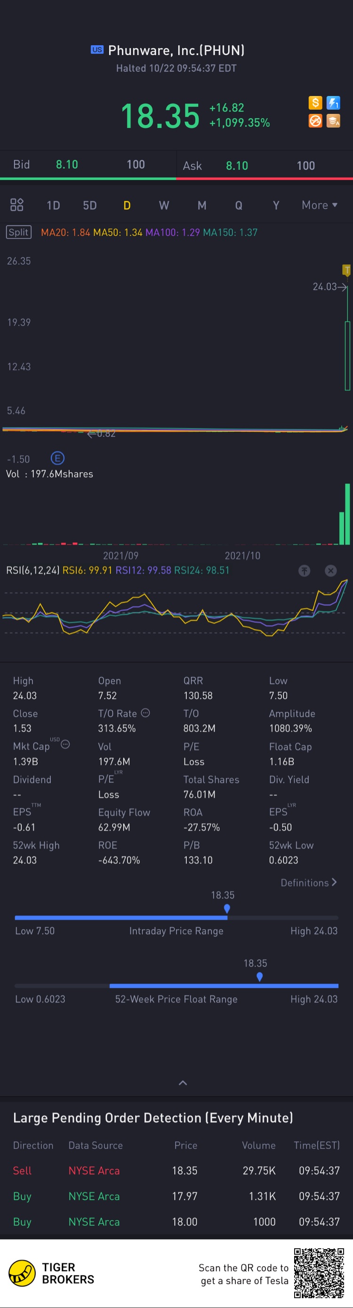Tap the QR code image
The width and height of the screenshot is (353, 1308).
[319, 1273]
